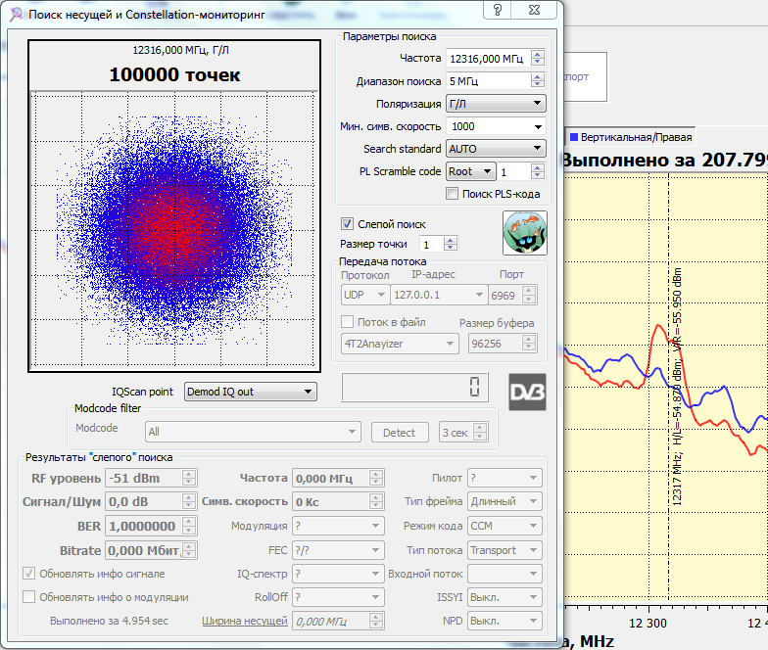Enable the Поиск PLS-кода checkbox
The height and width of the screenshot is (650, 768).
[452, 194]
